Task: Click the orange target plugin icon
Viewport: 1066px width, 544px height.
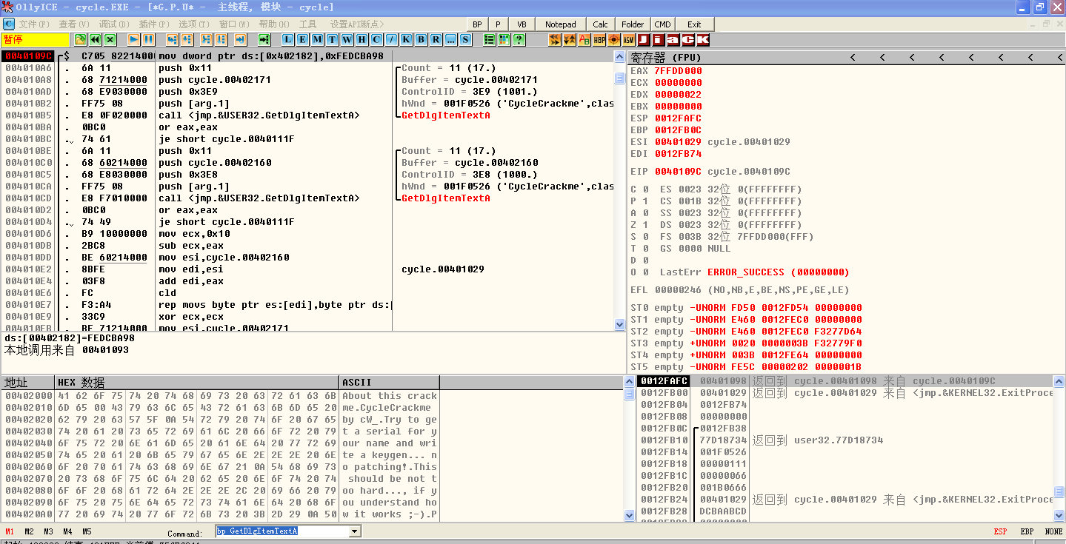Action: (614, 39)
